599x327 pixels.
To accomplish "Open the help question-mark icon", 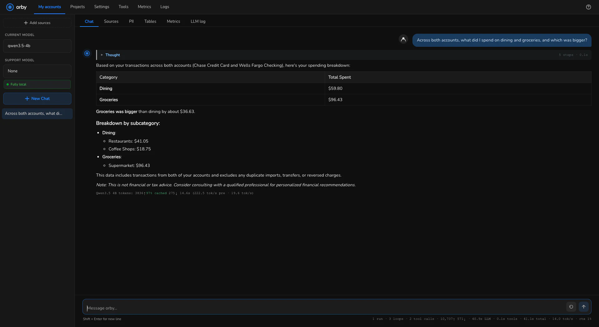I will (588, 7).
